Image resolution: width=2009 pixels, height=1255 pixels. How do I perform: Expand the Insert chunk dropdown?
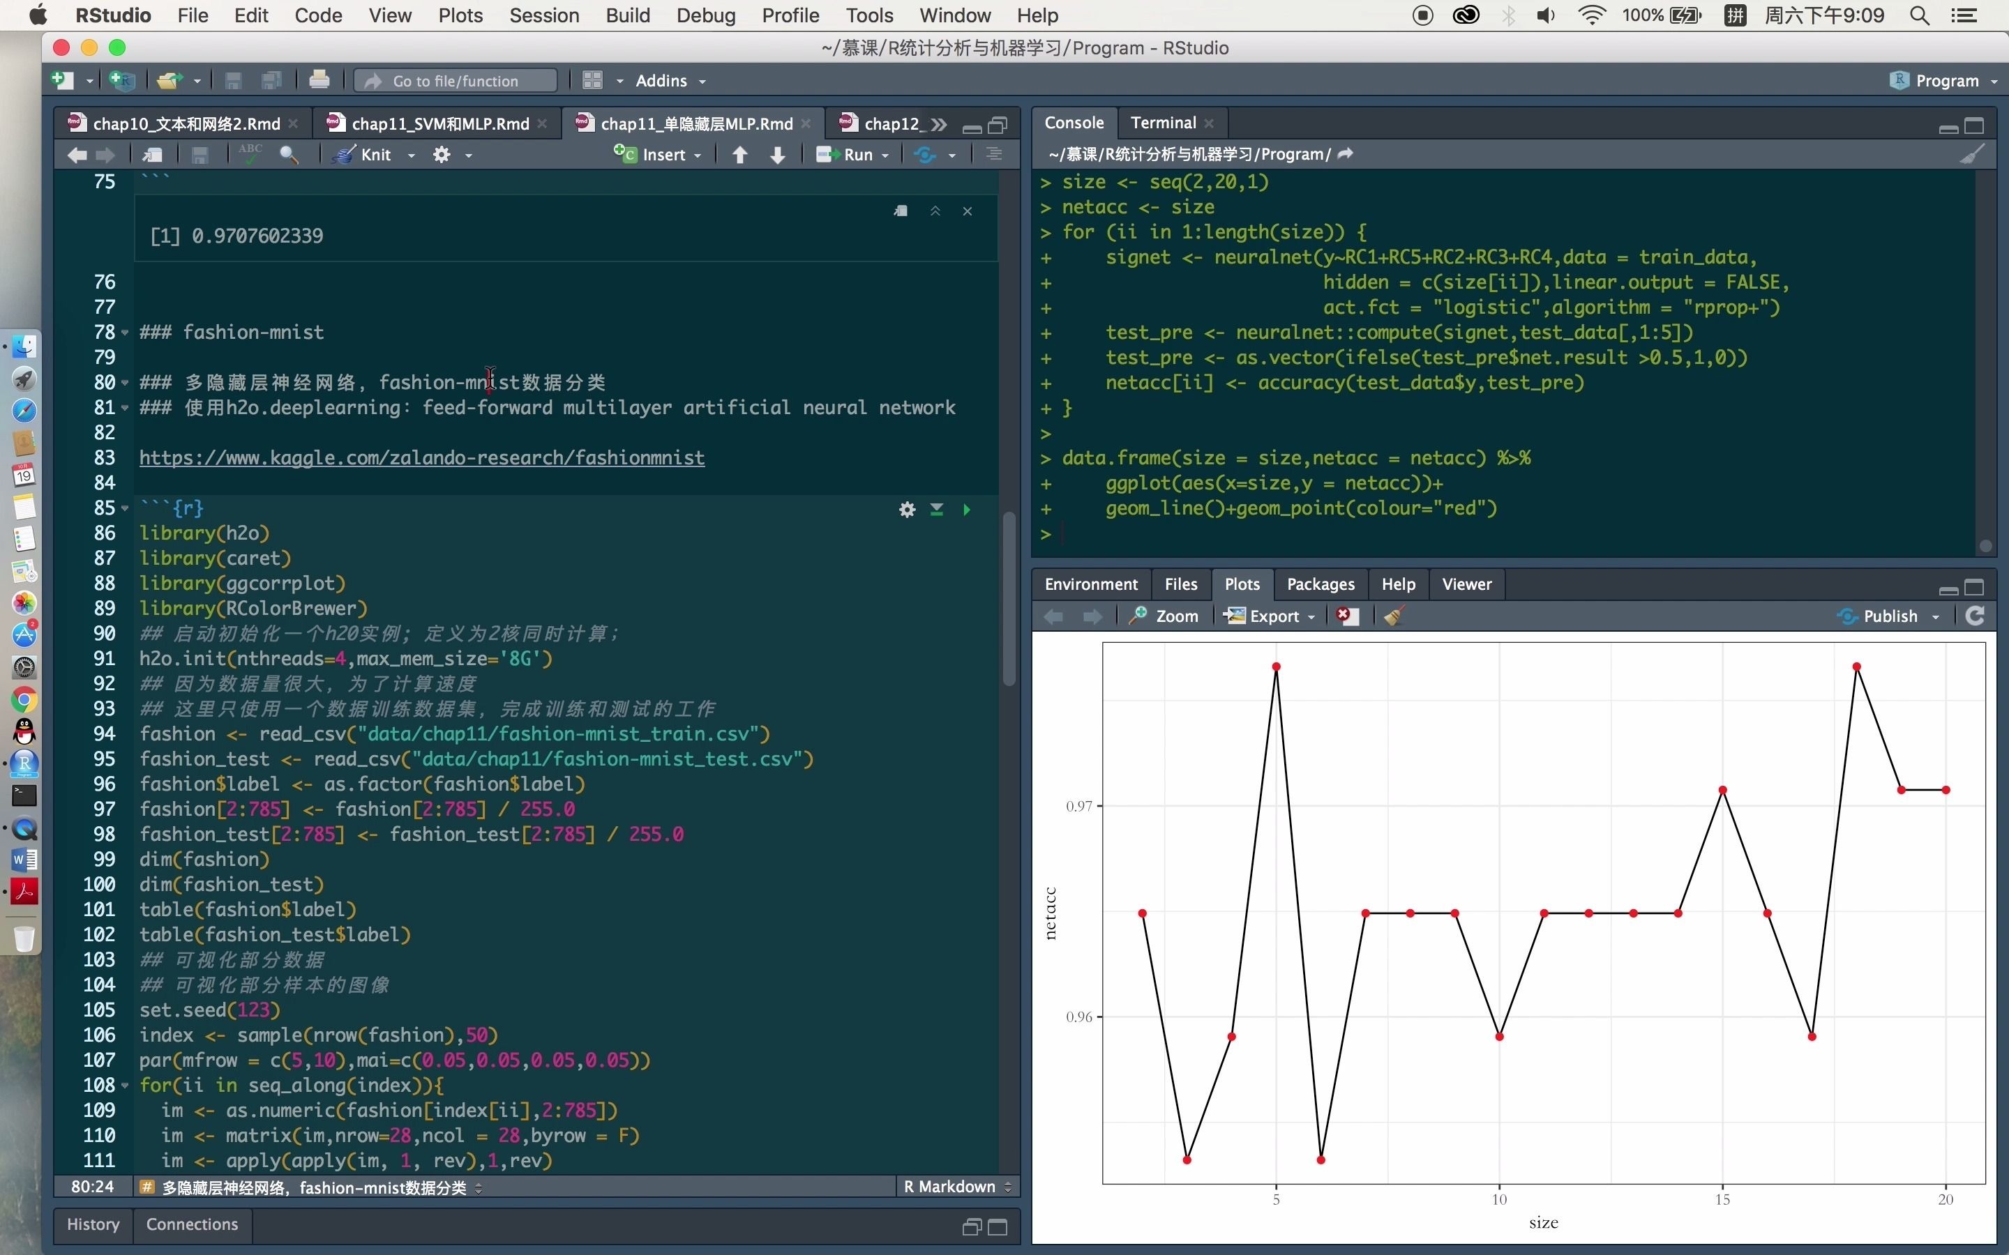tap(698, 155)
